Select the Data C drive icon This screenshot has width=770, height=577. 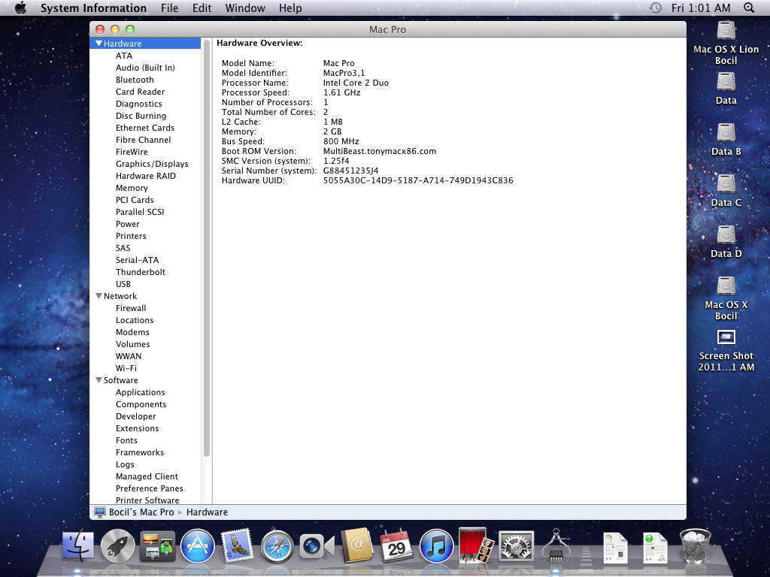click(726, 190)
